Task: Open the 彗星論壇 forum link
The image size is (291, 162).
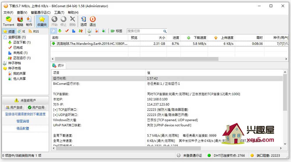Action: click(x=23, y=121)
